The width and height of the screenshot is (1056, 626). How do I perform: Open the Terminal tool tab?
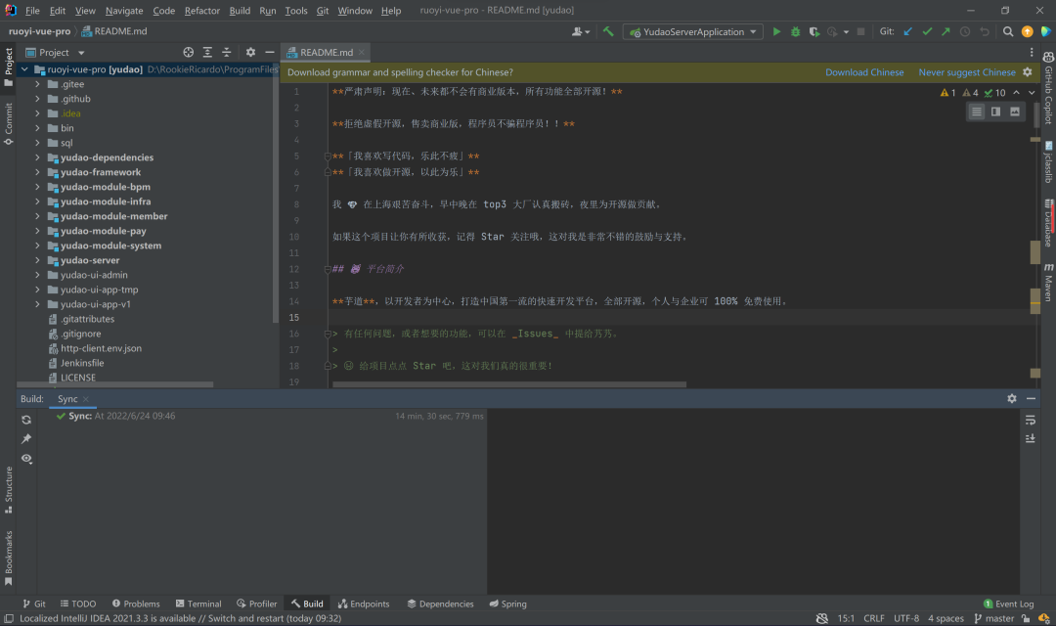click(198, 604)
